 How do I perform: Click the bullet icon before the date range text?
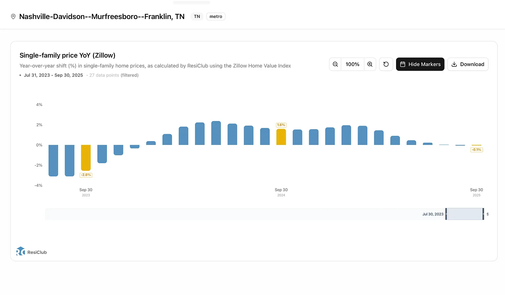[20, 75]
